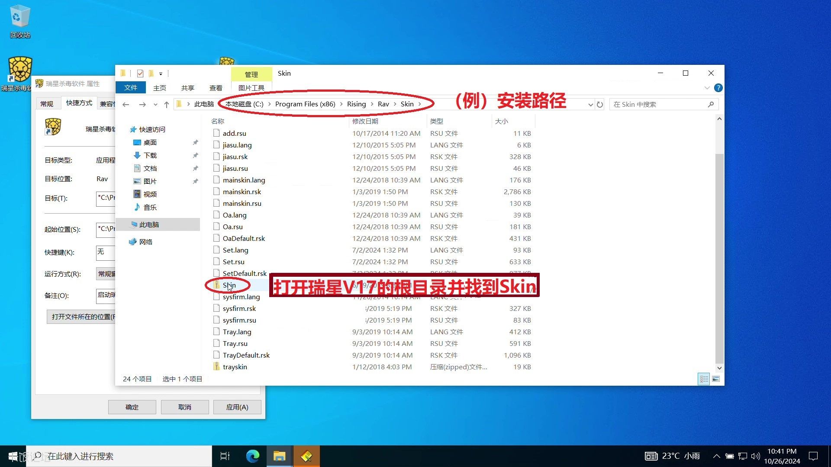Click the Properties quick access toolbar icon
The height and width of the screenshot is (467, 831).
140,74
